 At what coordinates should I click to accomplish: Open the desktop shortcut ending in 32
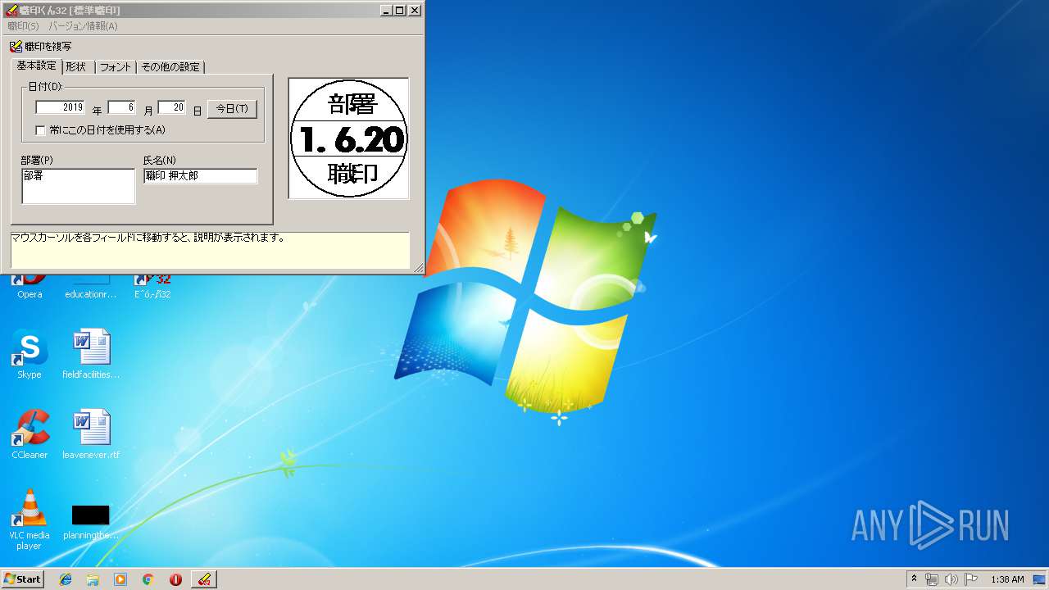pyautogui.click(x=152, y=285)
